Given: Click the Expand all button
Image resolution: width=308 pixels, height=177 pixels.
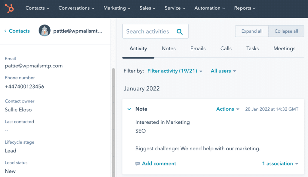Looking at the screenshot, I should 251,31.
